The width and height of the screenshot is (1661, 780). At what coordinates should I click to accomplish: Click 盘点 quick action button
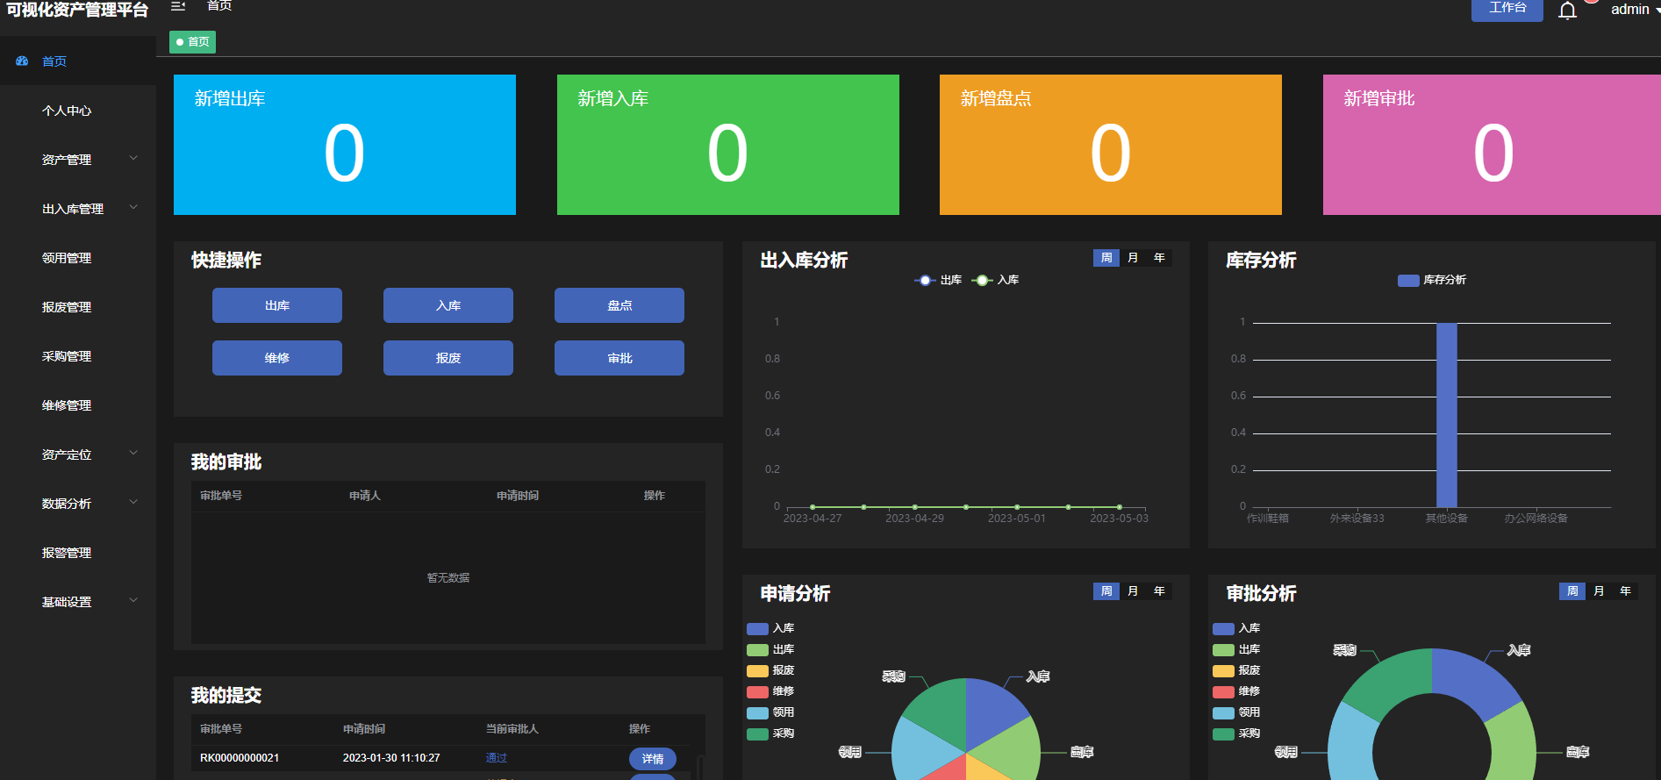tap(619, 305)
